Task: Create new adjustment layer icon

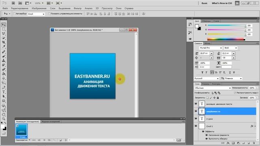Action: 238,143
